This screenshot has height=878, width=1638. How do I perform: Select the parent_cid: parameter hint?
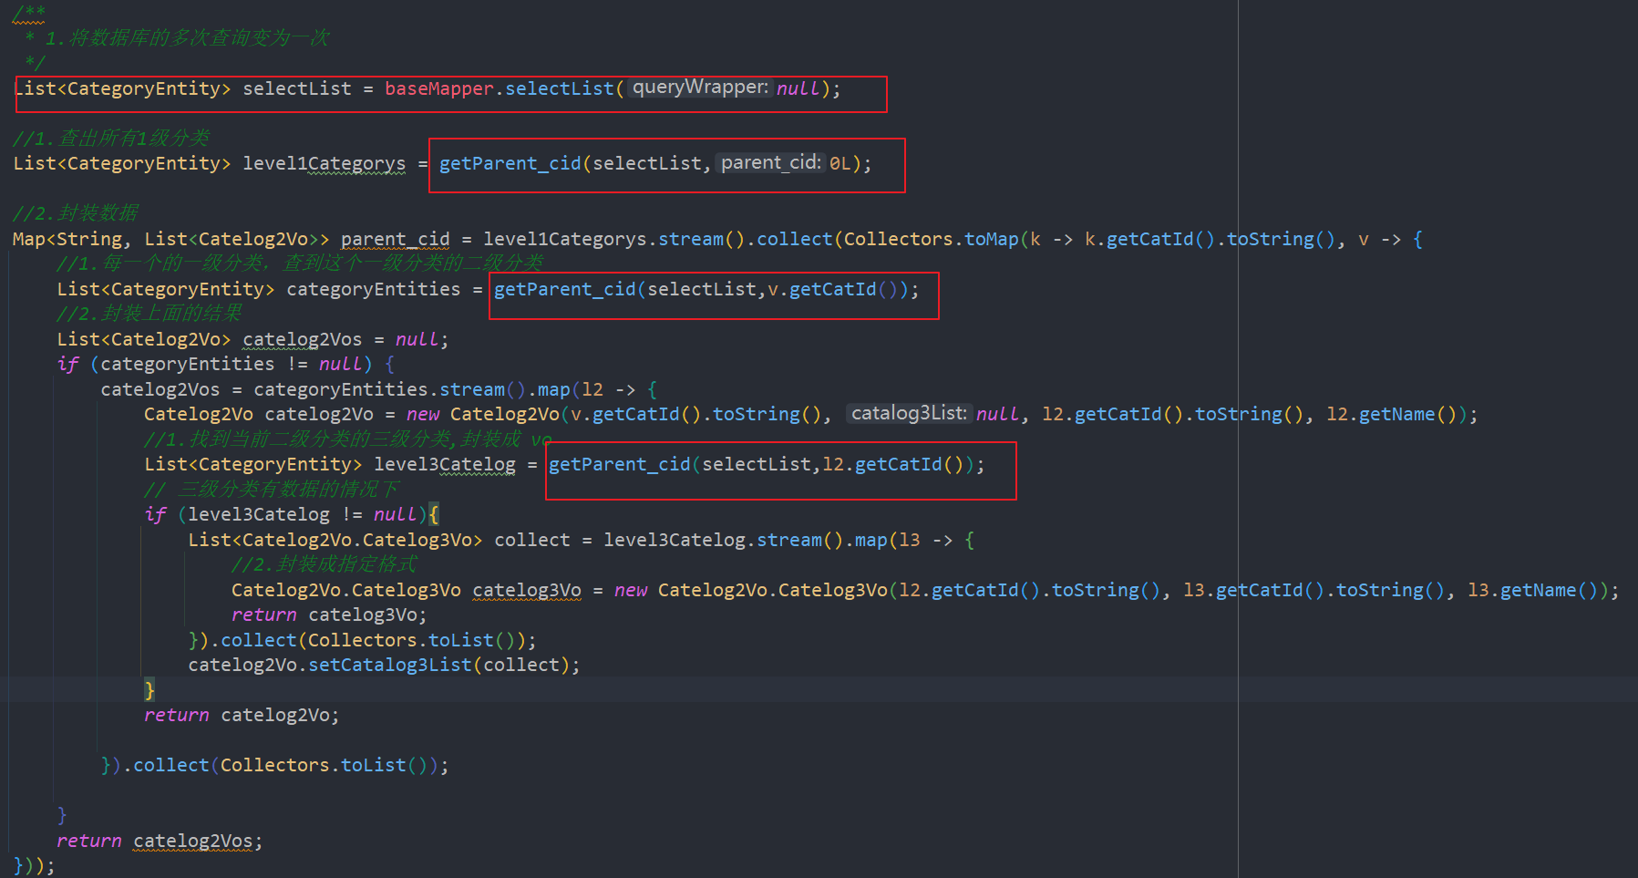point(771,163)
